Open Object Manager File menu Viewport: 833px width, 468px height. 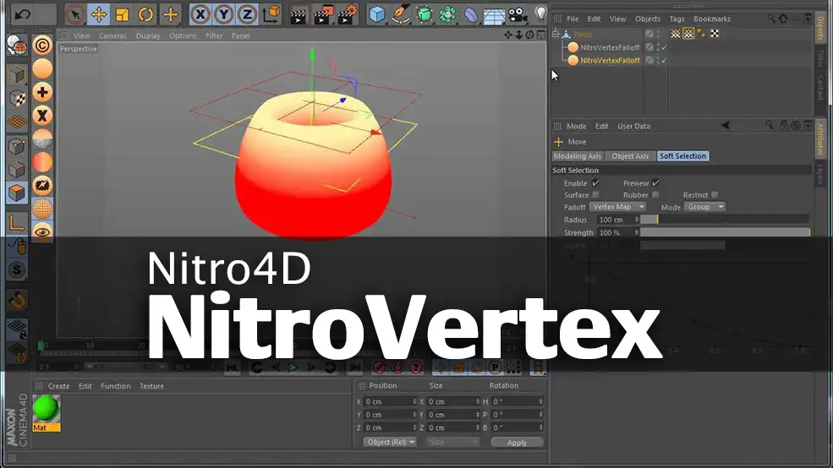click(573, 19)
